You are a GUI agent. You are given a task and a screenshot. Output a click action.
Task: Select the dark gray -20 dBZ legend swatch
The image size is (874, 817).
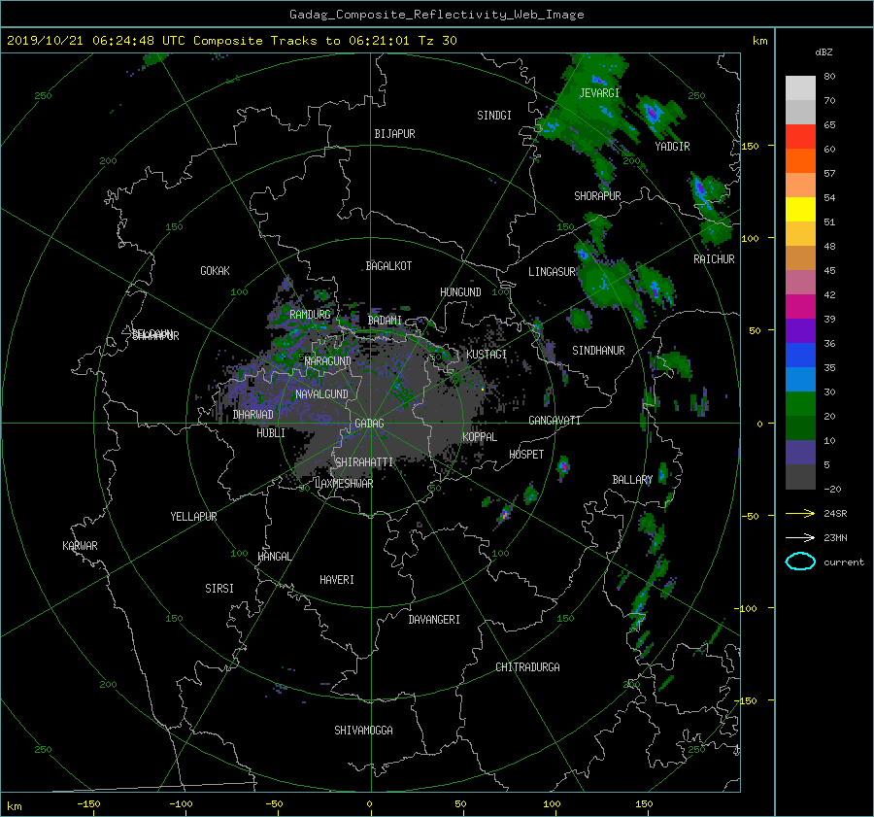point(800,476)
